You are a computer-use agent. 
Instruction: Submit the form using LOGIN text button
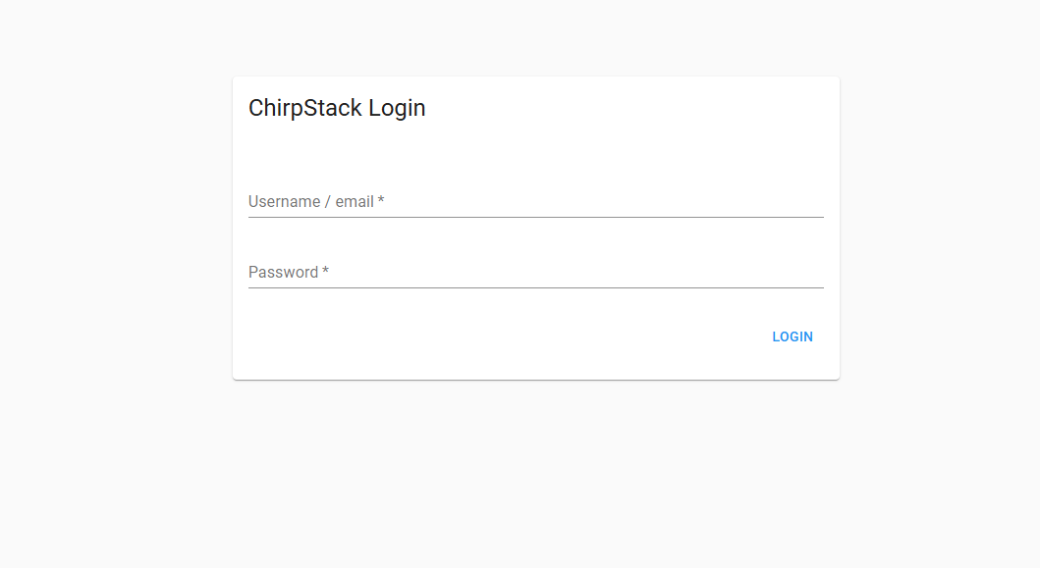(792, 336)
